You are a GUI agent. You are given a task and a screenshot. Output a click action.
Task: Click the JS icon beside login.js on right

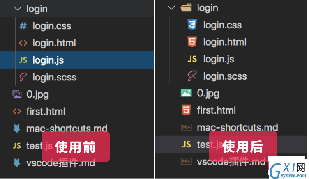(192, 59)
